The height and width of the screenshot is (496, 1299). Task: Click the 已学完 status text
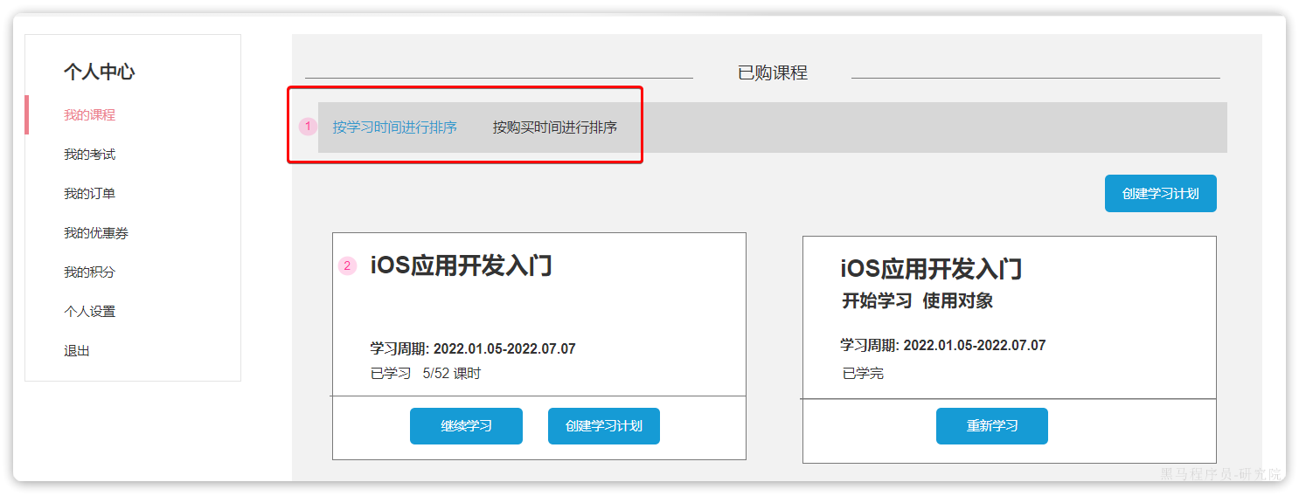pos(863,374)
